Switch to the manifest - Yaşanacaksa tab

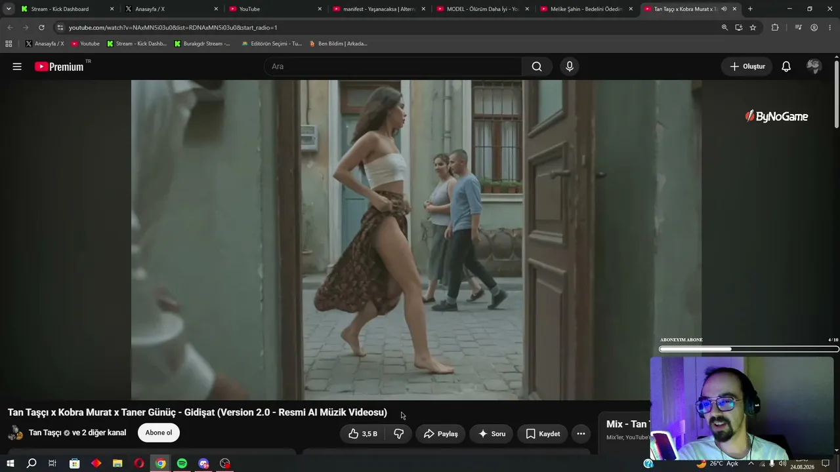click(x=379, y=9)
